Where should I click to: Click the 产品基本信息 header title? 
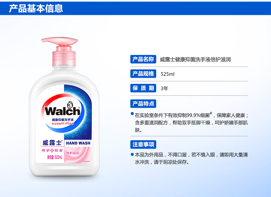tap(36, 8)
